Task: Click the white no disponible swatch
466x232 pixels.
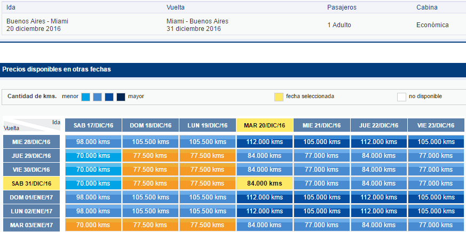Action: [x=401, y=97]
